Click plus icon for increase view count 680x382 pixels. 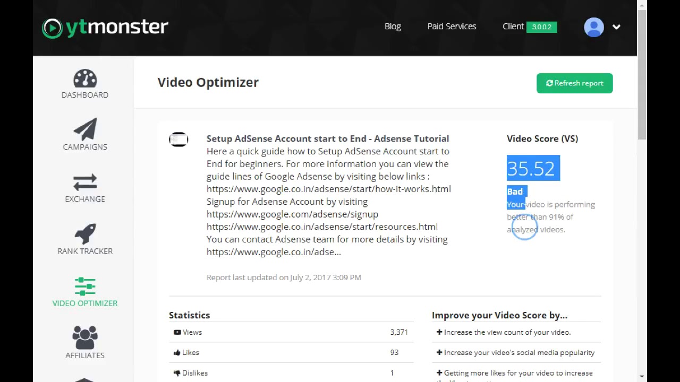coord(439,332)
